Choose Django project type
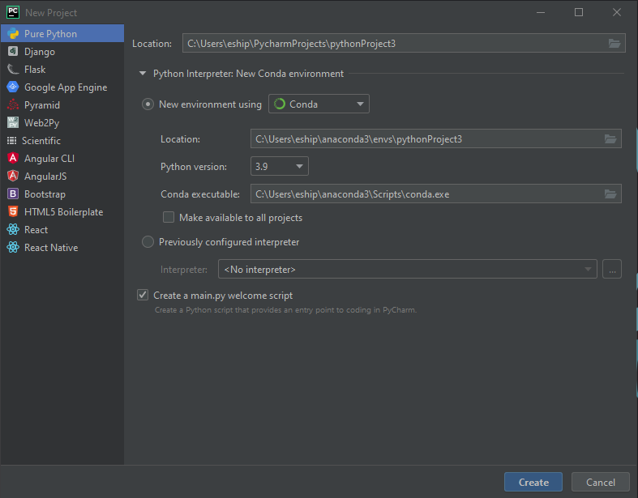The width and height of the screenshot is (638, 498). click(x=62, y=52)
